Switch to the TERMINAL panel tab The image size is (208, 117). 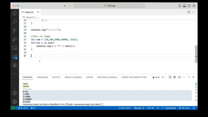[28, 77]
